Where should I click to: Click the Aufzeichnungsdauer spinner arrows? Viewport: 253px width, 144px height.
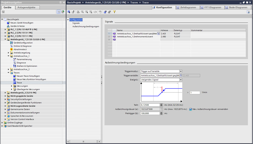click(x=161, y=109)
